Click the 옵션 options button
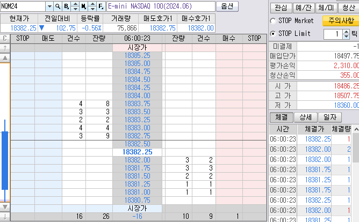Image resolution: width=359 pixels, height=222 pixels. click(x=227, y=6)
